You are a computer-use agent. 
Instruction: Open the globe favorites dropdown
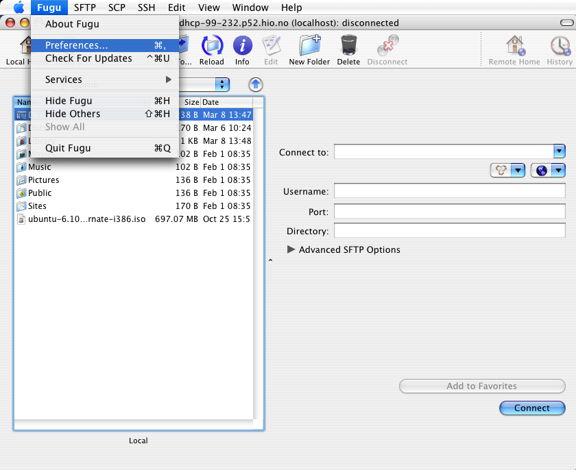pyautogui.click(x=548, y=170)
